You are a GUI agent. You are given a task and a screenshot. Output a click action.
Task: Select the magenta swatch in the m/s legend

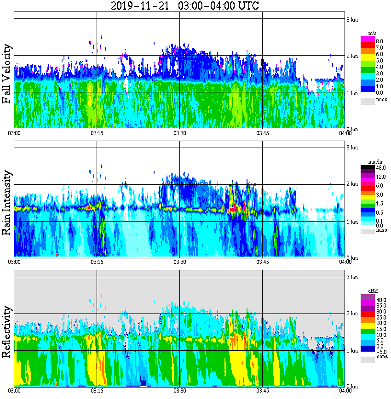click(x=368, y=39)
